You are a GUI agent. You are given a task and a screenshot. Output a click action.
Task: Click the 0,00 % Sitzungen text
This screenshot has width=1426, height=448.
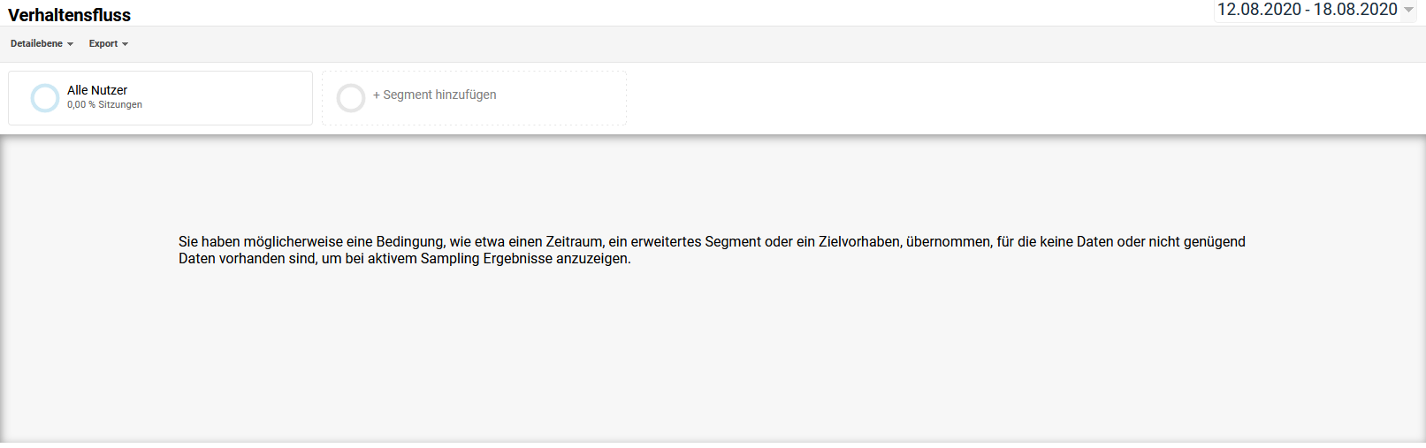point(104,104)
